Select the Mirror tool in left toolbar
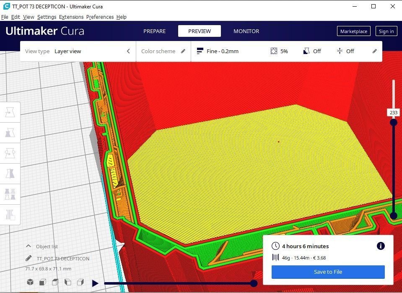 click(10, 174)
